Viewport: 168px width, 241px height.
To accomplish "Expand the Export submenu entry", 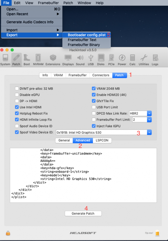I will pyautogui.click(x=32, y=35).
